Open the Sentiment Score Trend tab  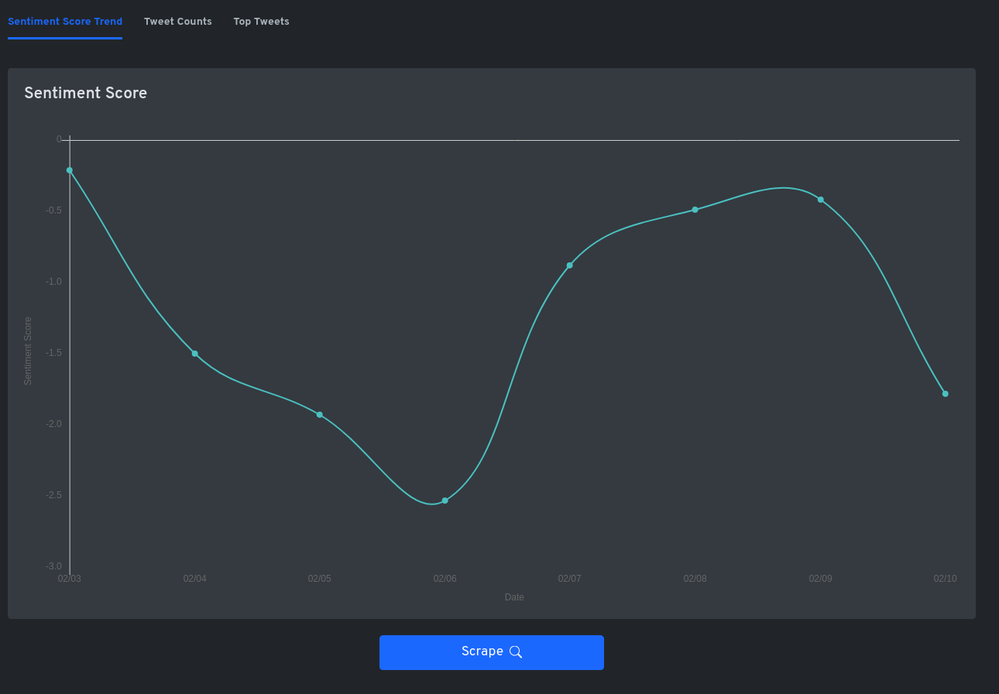click(65, 22)
